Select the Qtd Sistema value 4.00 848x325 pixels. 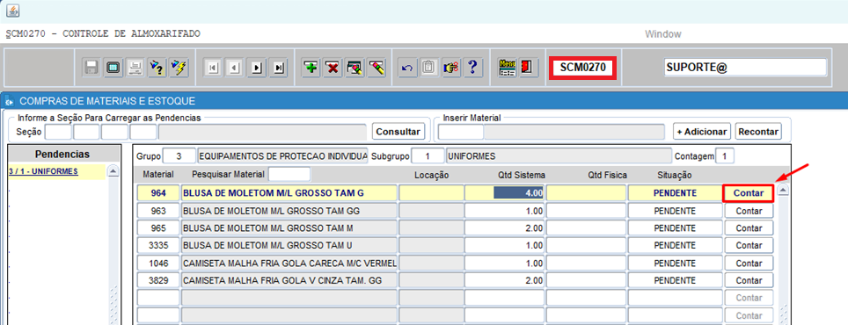tap(519, 192)
